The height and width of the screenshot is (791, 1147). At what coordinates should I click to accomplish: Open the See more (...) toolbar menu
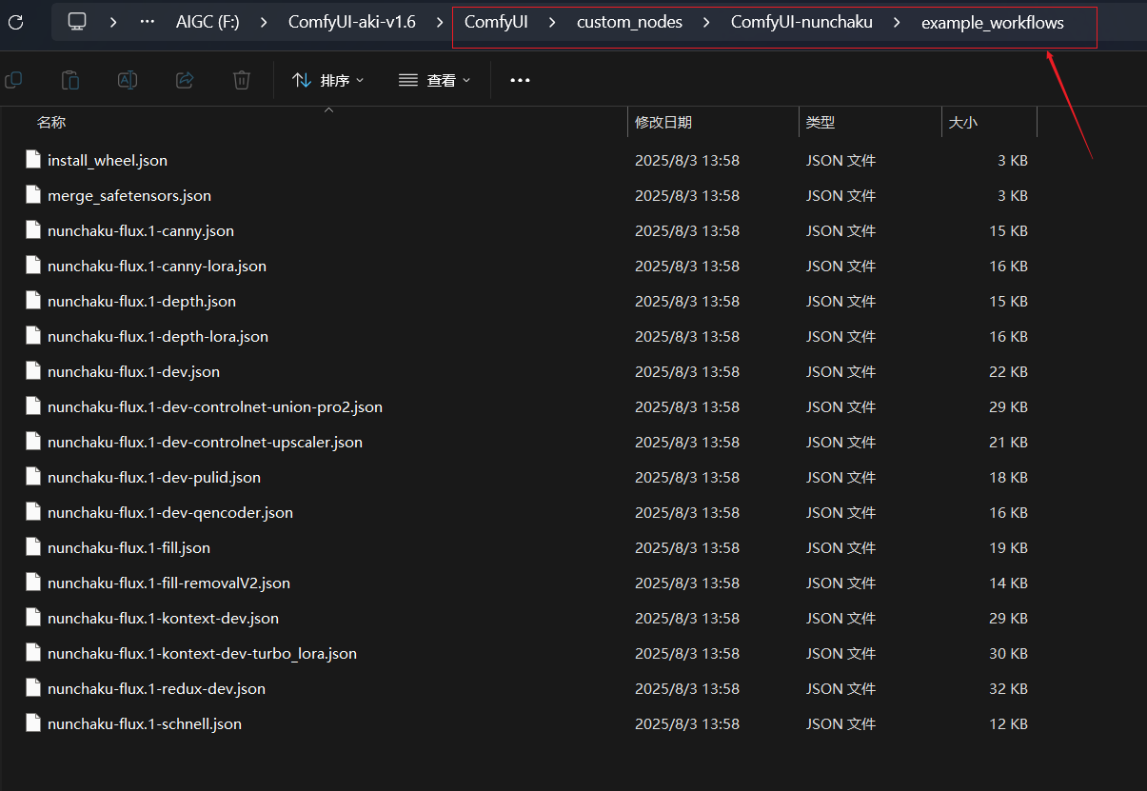pos(520,80)
